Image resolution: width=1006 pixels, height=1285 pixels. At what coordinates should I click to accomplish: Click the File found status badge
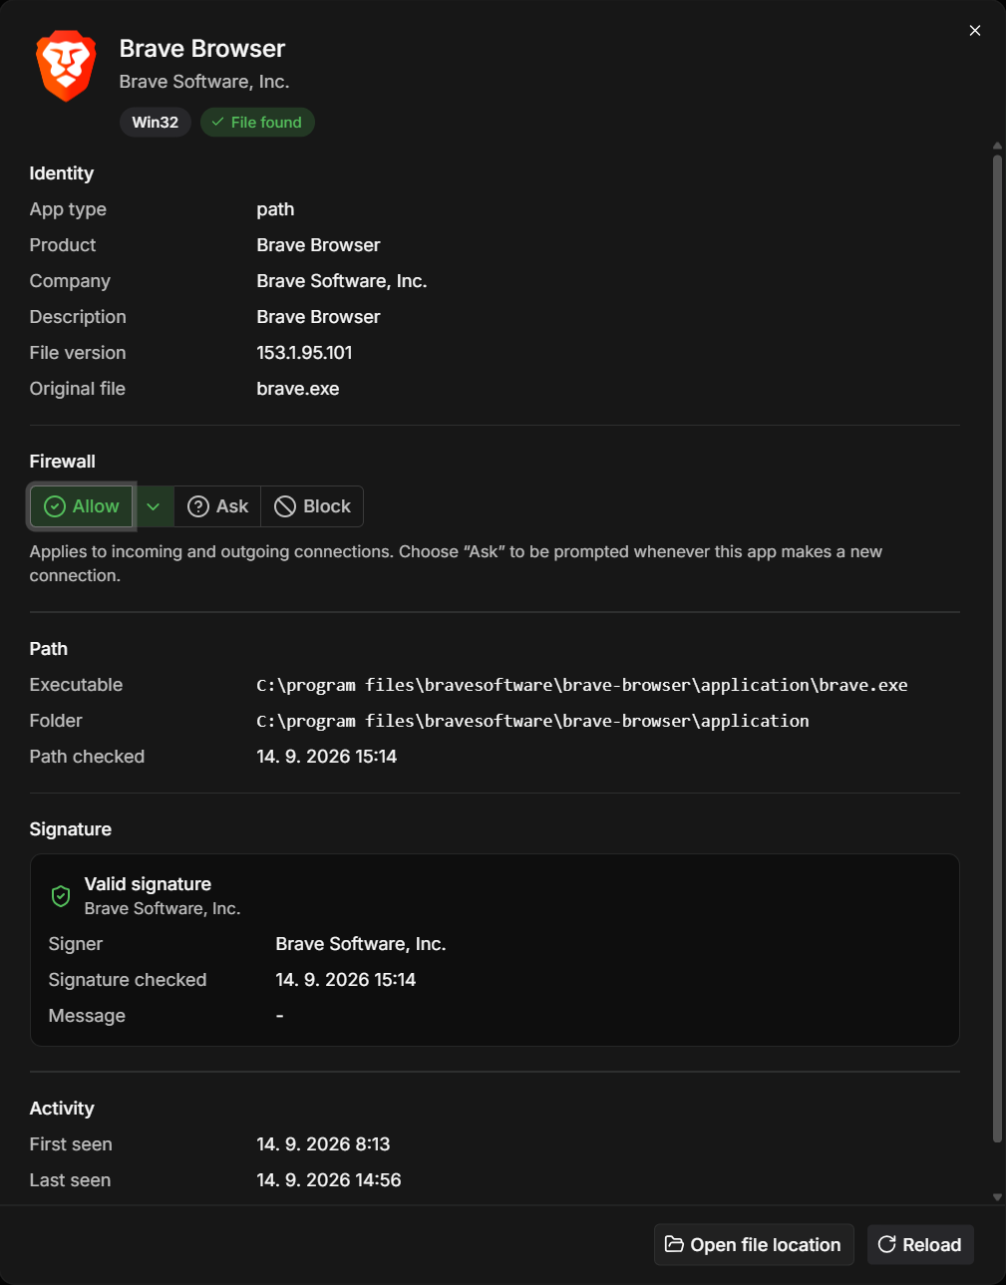(257, 122)
